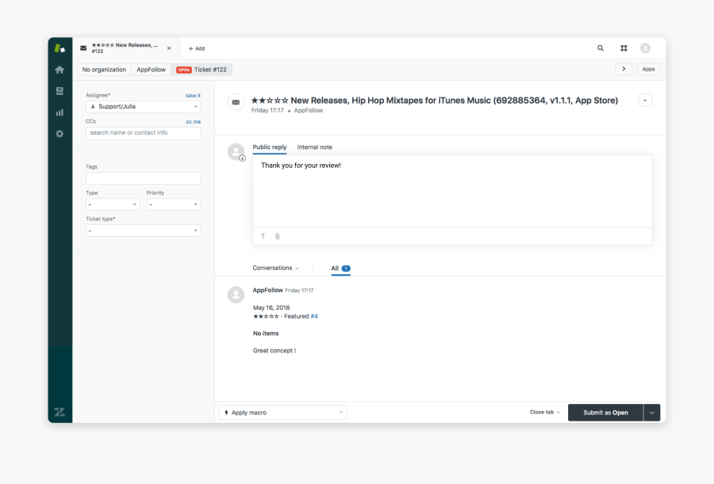Image resolution: width=714 pixels, height=484 pixels.
Task: Click the green logo at sidebar top
Action: (59, 48)
